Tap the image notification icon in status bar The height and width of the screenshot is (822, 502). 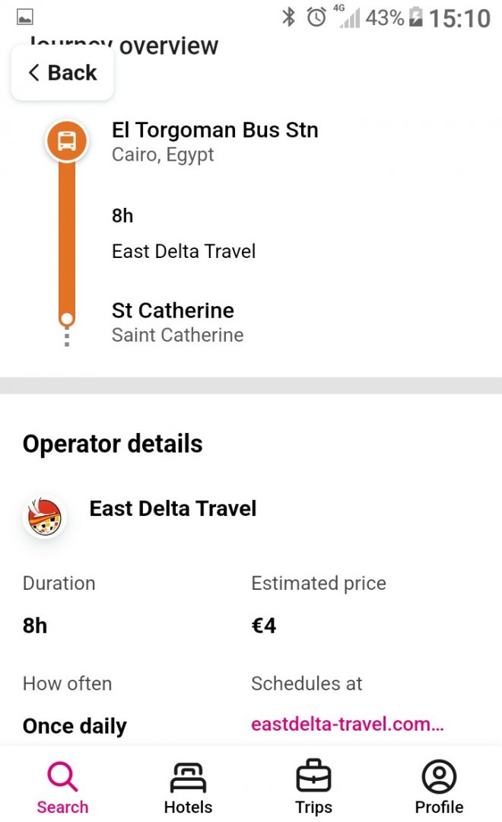pyautogui.click(x=25, y=17)
